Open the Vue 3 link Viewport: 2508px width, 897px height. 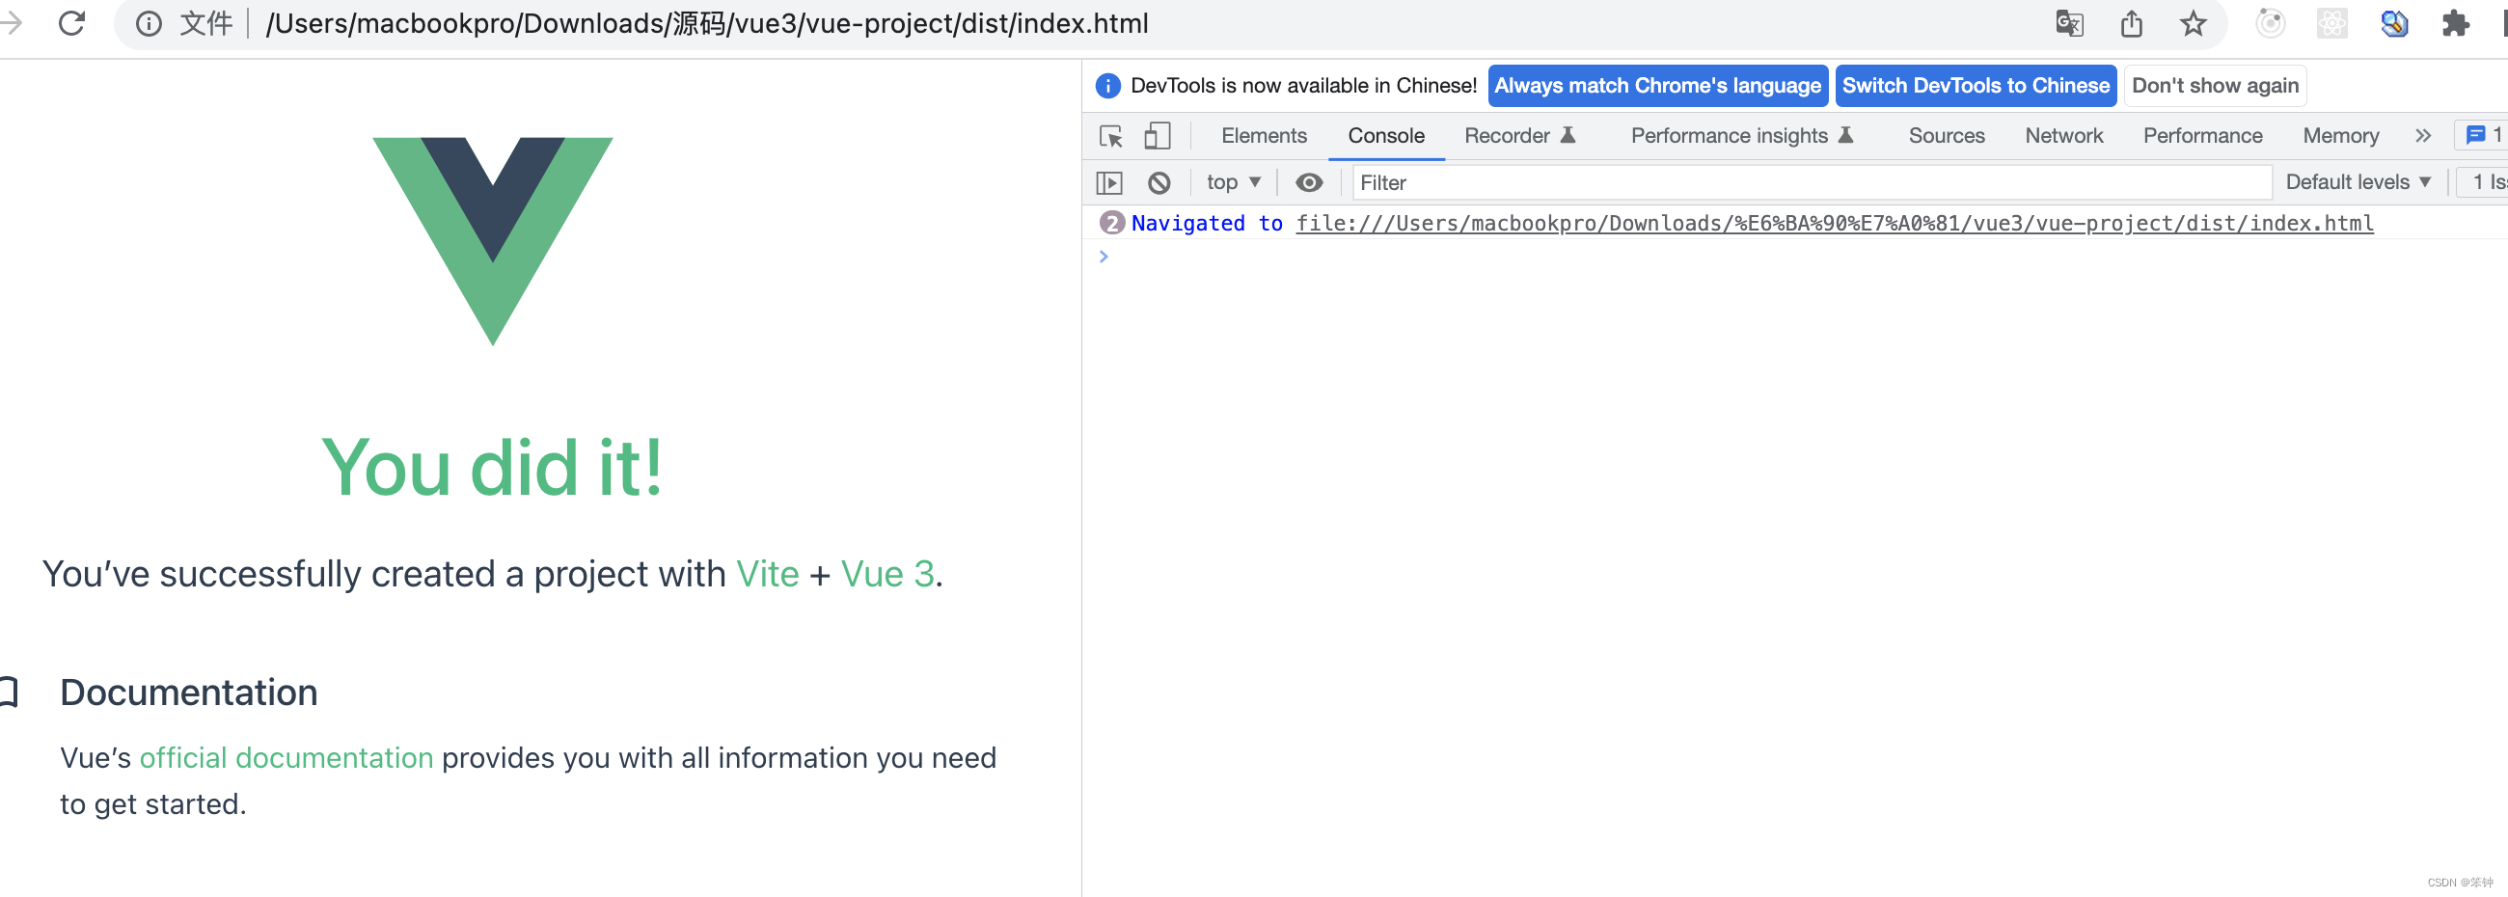pyautogui.click(x=886, y=575)
